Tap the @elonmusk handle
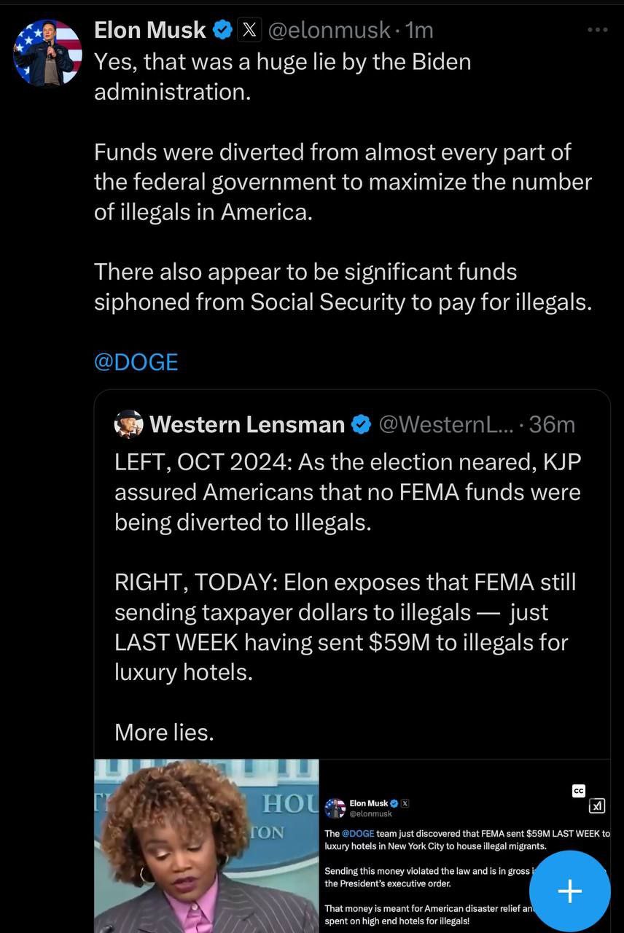Screen dimensions: 624x933 tap(329, 31)
